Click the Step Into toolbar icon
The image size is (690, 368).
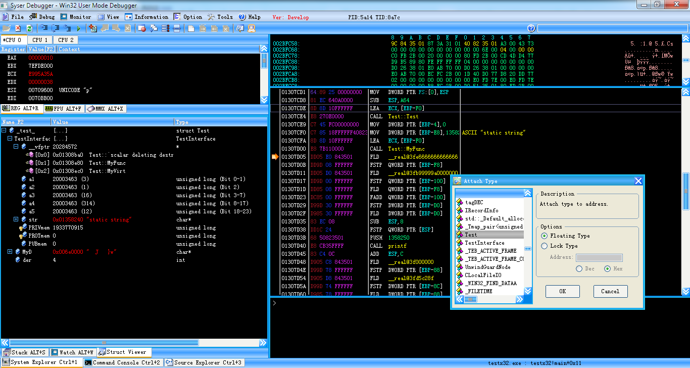tap(44, 28)
